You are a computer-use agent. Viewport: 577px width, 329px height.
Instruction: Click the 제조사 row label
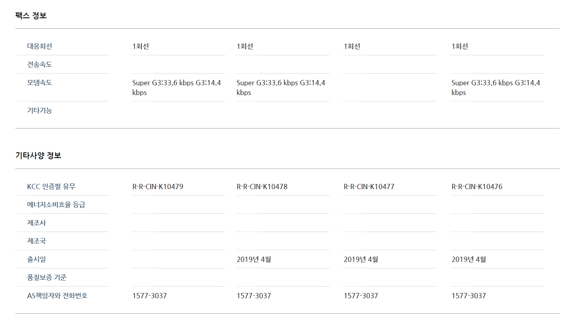coord(36,223)
